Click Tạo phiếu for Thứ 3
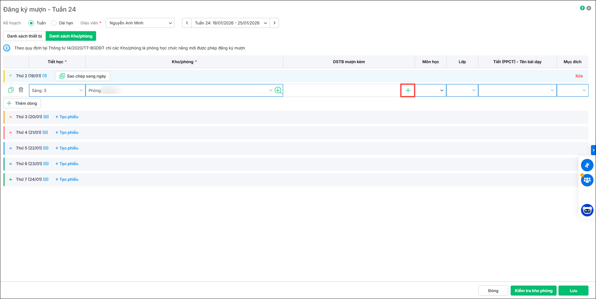596x299 pixels. pos(67,117)
